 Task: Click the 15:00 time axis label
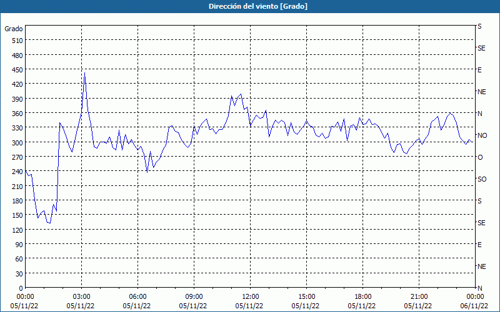click(306, 297)
